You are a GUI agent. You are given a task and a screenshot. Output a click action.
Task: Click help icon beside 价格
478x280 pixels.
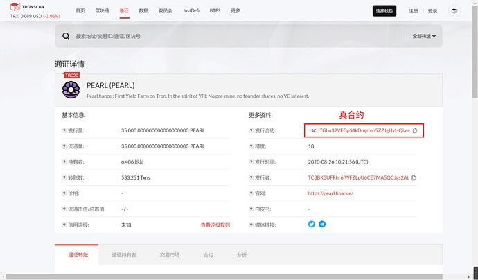click(x=64, y=193)
